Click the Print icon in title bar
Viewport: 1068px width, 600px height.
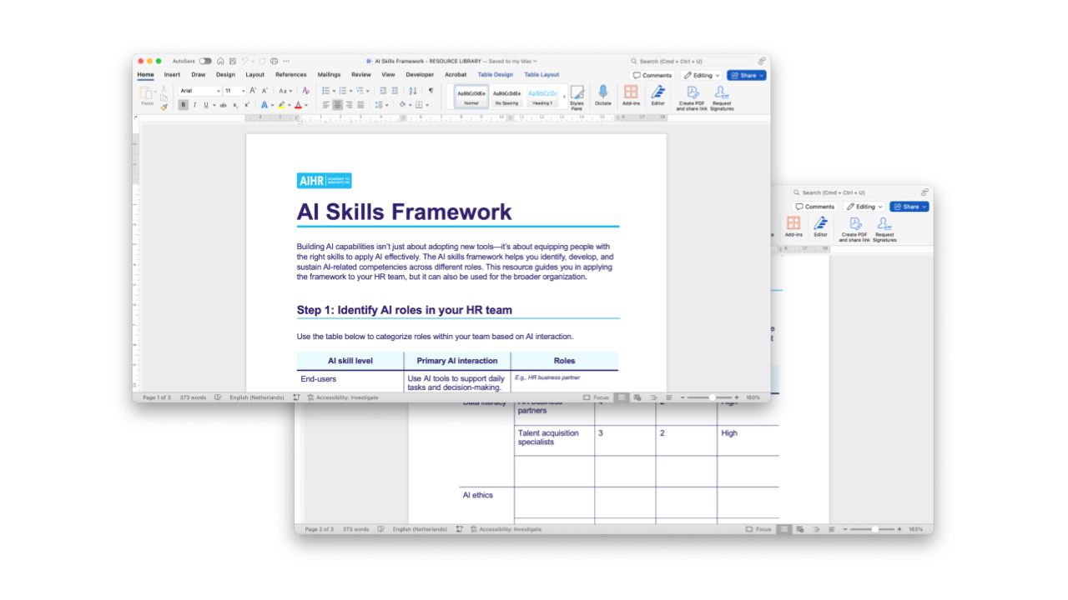pos(274,61)
